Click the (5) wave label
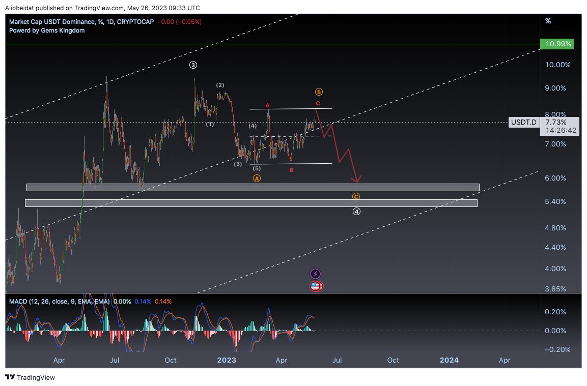The width and height of the screenshot is (587, 386). [x=257, y=169]
